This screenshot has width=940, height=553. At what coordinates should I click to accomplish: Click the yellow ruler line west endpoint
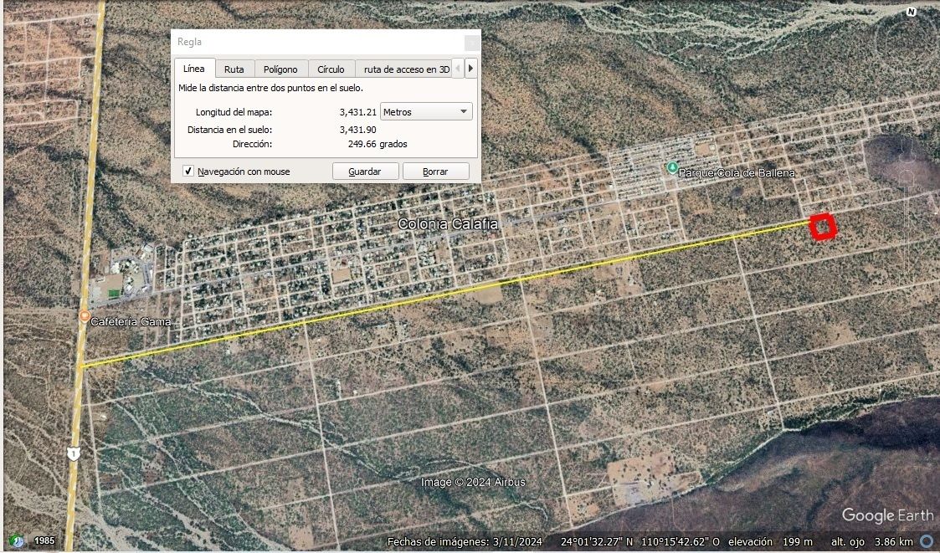(82, 366)
